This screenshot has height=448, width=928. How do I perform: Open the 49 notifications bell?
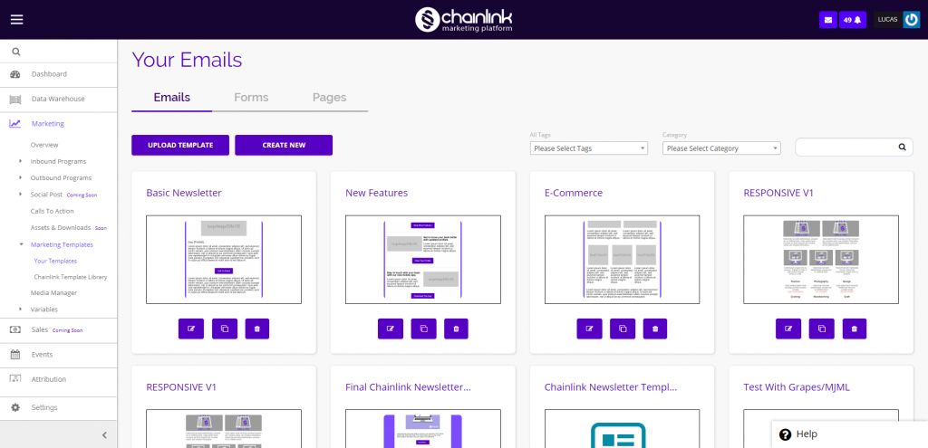point(853,20)
